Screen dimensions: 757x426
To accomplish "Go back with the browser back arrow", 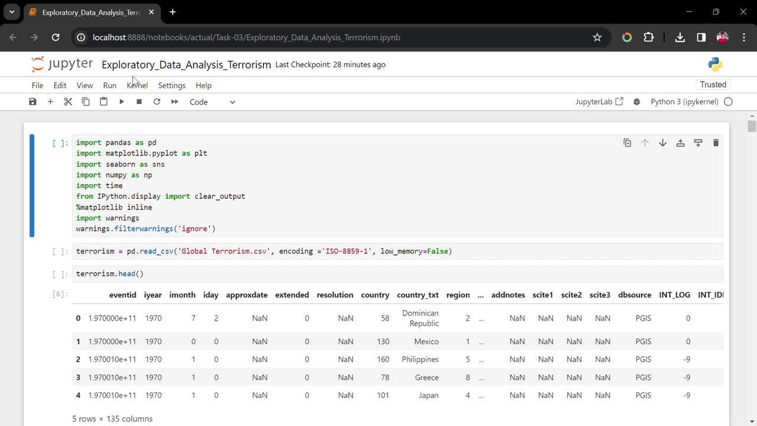I will tap(14, 37).
